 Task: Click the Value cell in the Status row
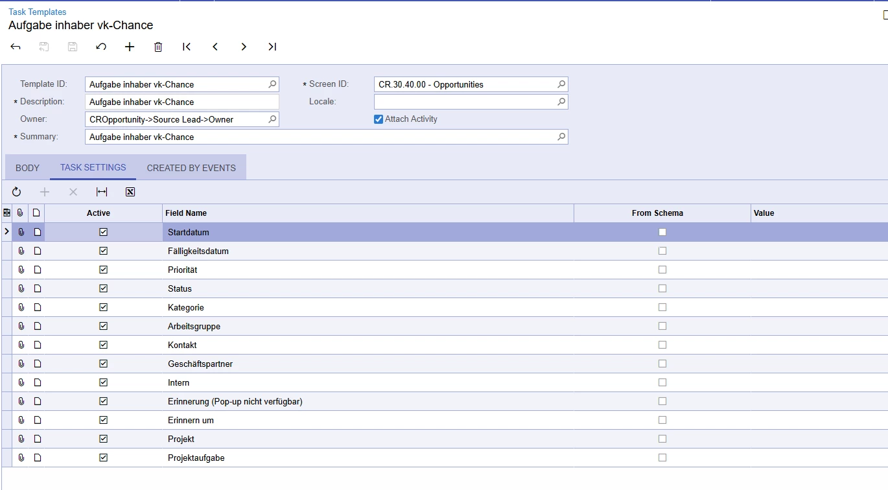(x=819, y=288)
